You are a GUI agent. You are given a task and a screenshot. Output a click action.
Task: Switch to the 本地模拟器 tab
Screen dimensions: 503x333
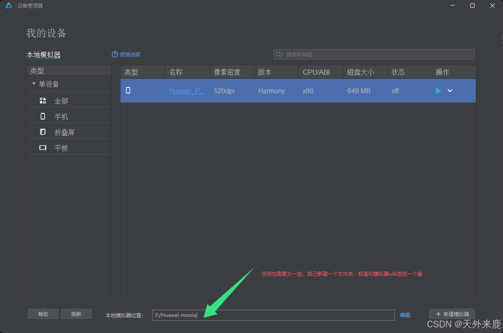click(44, 55)
